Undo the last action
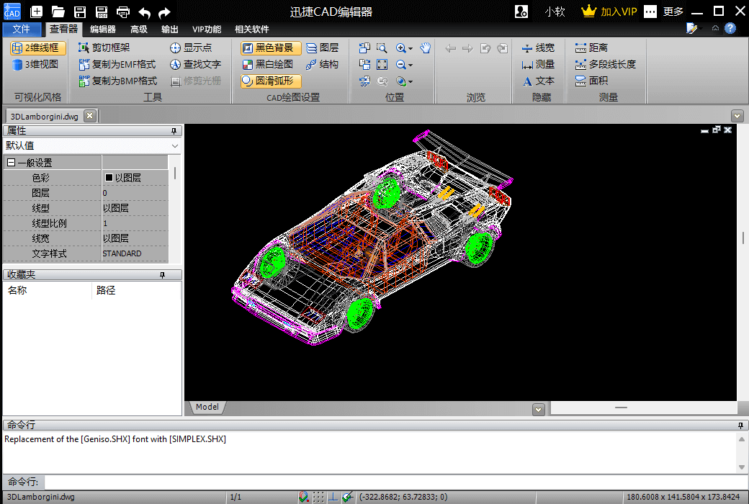Viewport: 749px width, 504px height. point(144,12)
